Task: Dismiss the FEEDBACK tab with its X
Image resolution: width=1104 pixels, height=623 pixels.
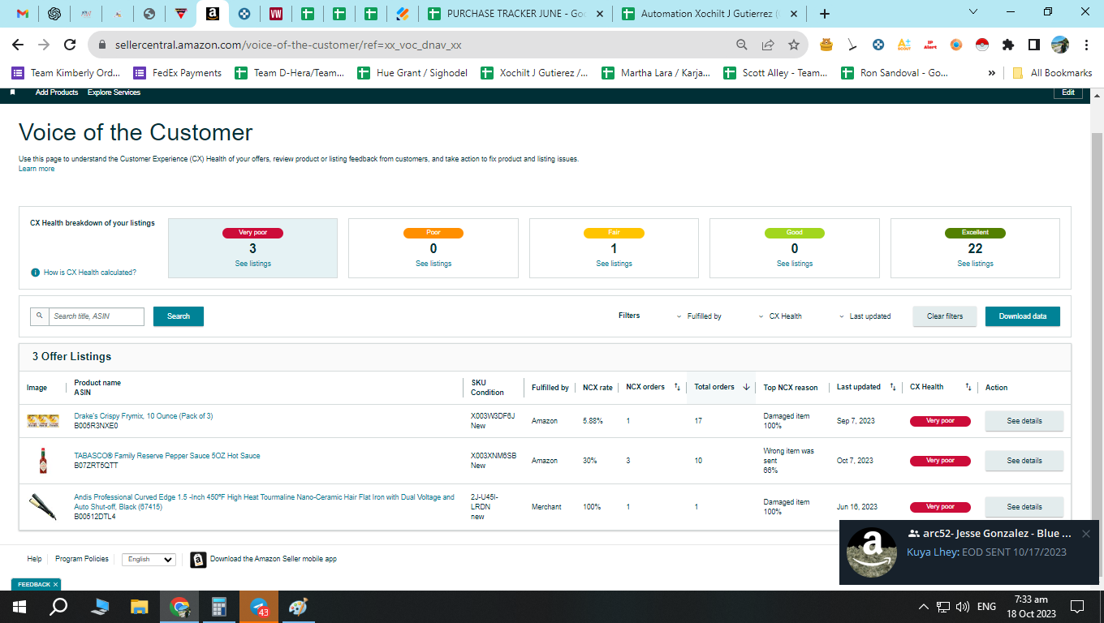Action: pyautogui.click(x=55, y=584)
